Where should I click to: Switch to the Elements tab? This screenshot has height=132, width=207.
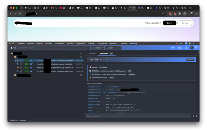tap(21, 44)
